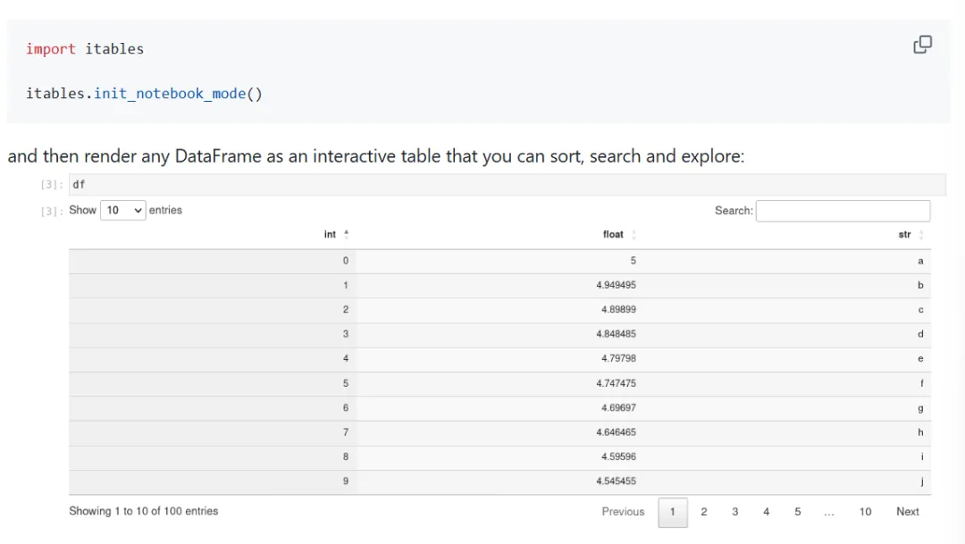Image resolution: width=965 pixels, height=544 pixels.
Task: Select float value 4.69697
Action: coord(618,407)
